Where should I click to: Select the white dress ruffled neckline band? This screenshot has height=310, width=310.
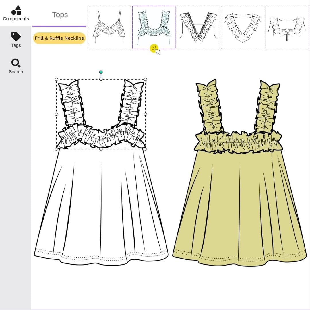tap(101, 135)
